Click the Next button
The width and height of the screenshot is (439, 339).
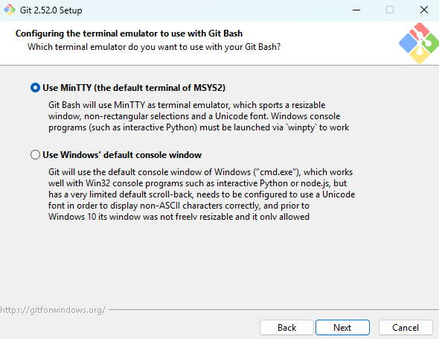coord(342,328)
